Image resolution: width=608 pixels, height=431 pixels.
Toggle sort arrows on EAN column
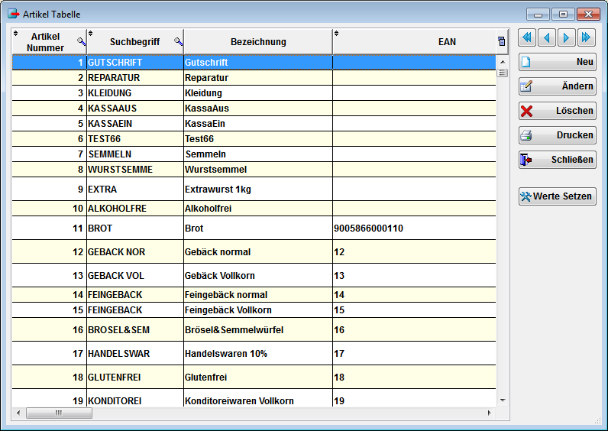point(337,33)
